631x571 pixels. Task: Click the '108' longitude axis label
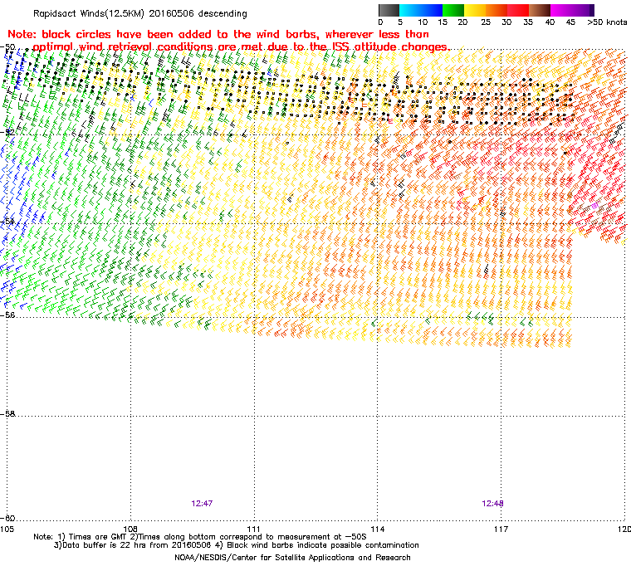(x=131, y=530)
